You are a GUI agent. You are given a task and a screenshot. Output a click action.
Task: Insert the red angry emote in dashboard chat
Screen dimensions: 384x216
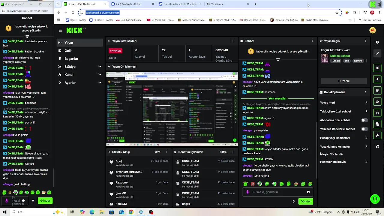pos(253,184)
